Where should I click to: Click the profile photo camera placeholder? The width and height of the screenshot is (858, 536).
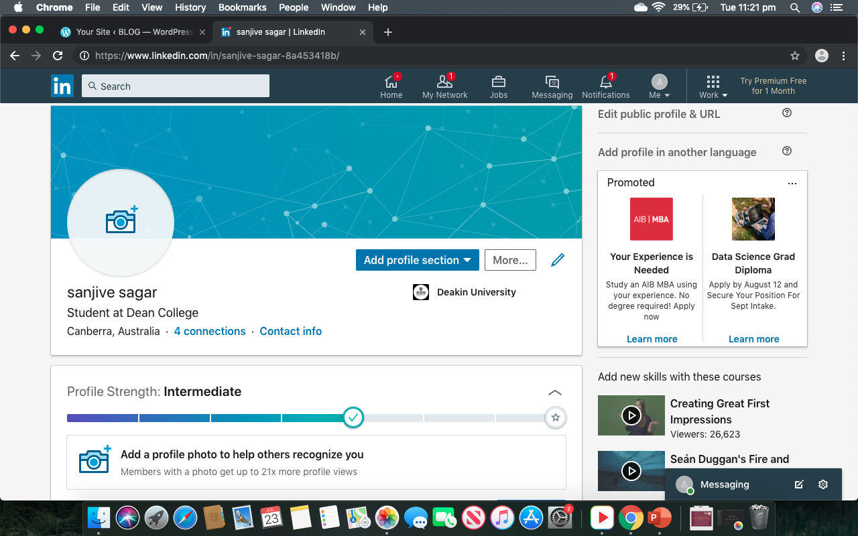(x=121, y=222)
